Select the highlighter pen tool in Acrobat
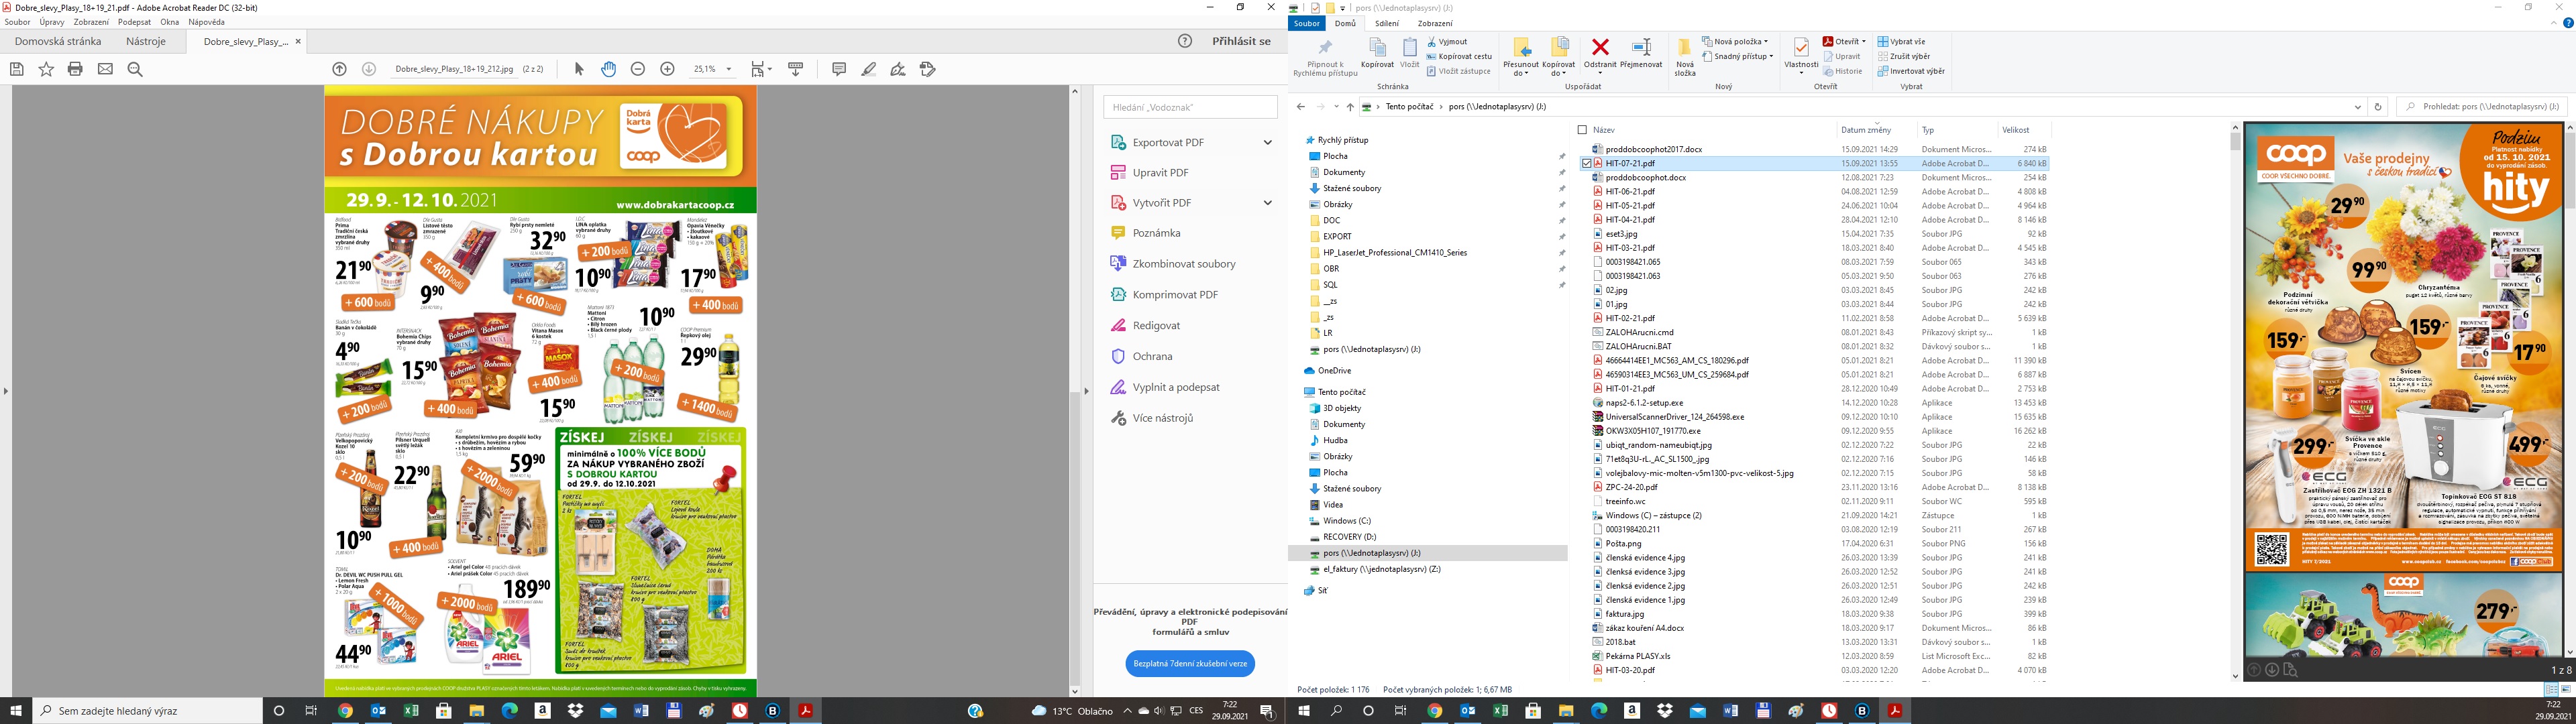The width and height of the screenshot is (2576, 724). coord(869,69)
